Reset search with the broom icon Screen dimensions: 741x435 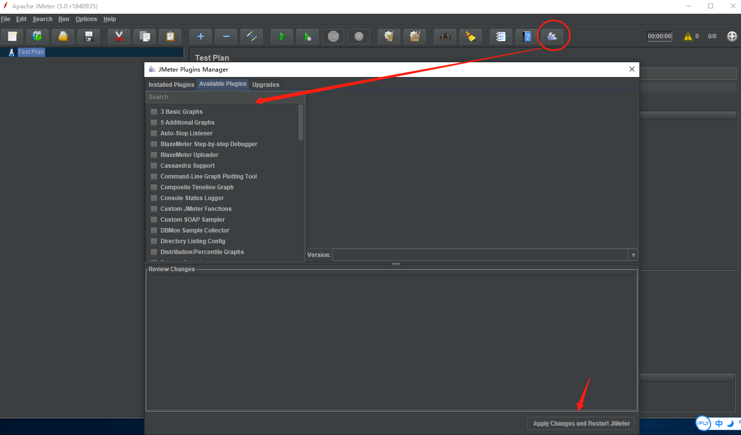[471, 36]
